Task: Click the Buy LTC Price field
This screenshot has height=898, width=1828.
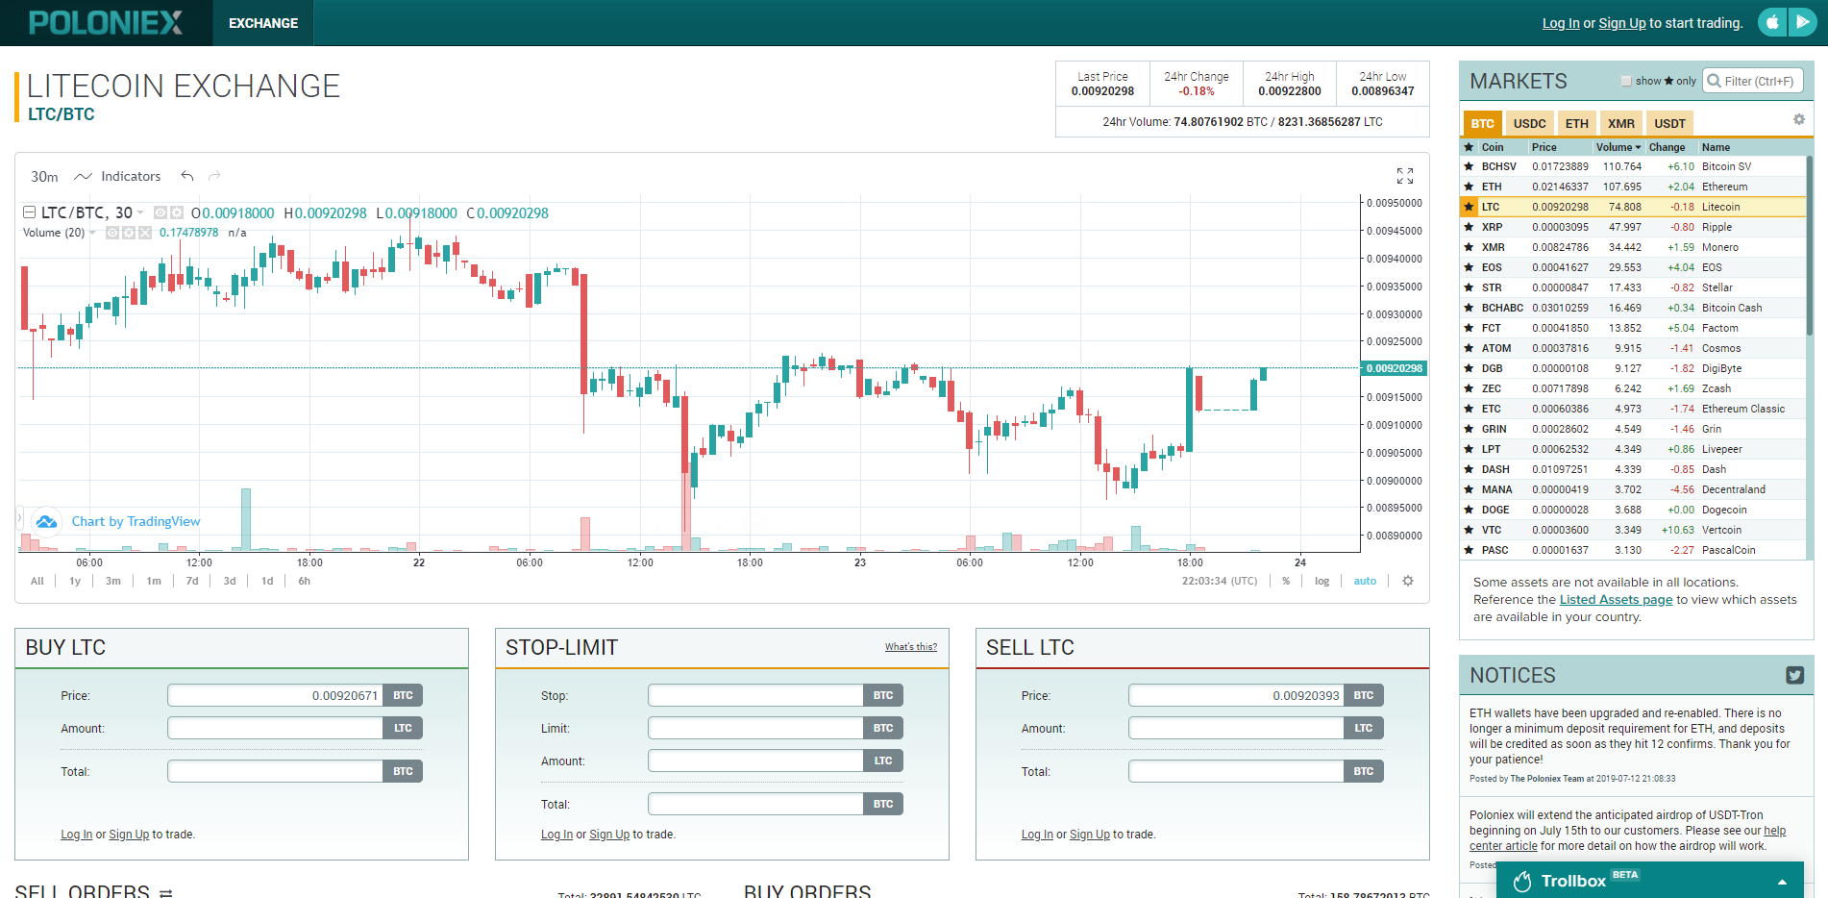Action: (275, 695)
